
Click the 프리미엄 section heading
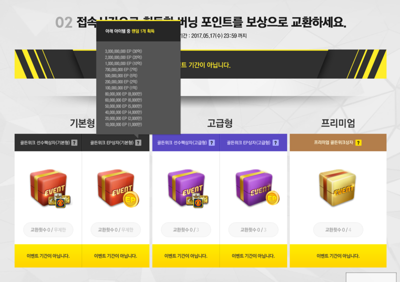tap(338, 123)
